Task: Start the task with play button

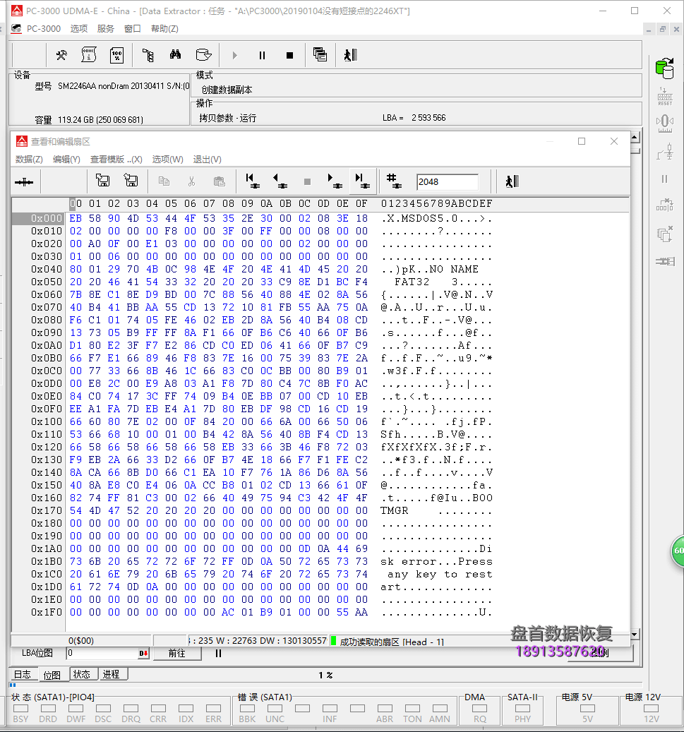Action: pyautogui.click(x=235, y=56)
